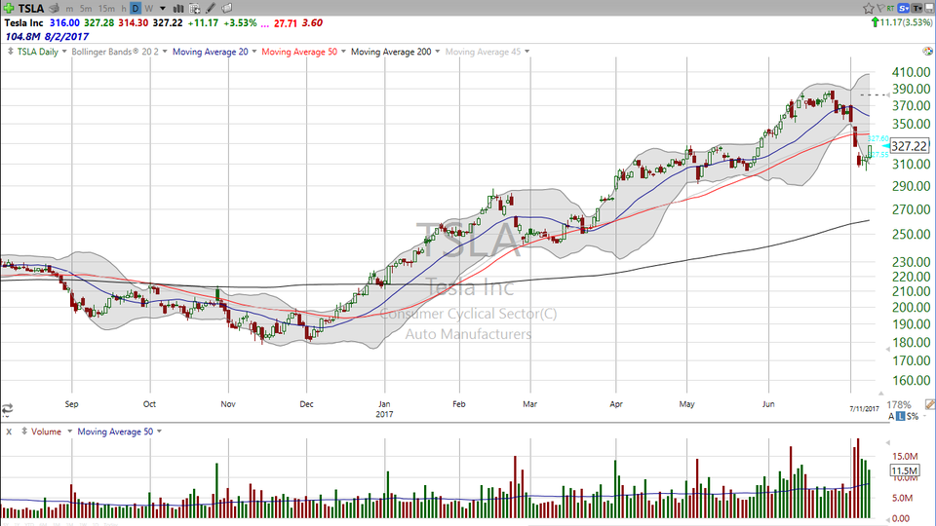Viewport: 936px width, 526px height.
Task: Click the Volume indicator label
Action: point(46,432)
